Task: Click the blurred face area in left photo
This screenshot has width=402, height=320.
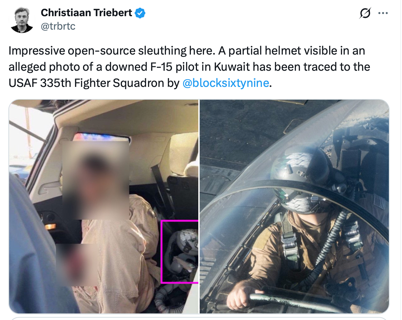Action: tap(96, 180)
